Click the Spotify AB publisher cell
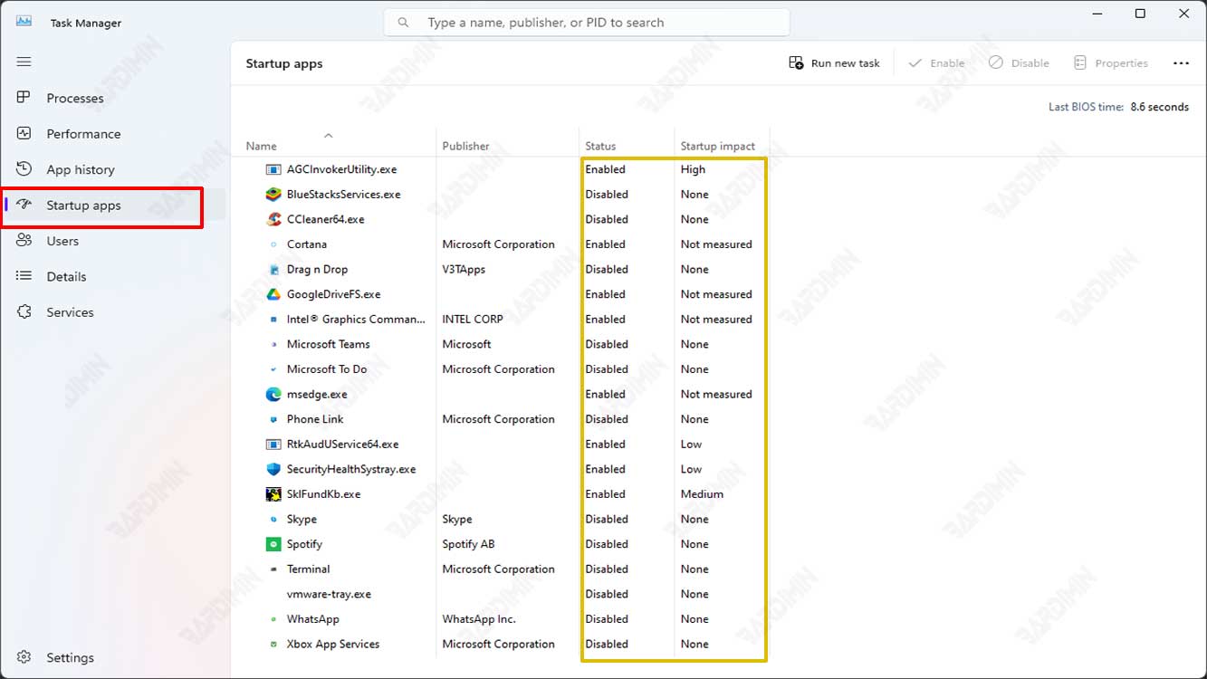 coord(468,544)
